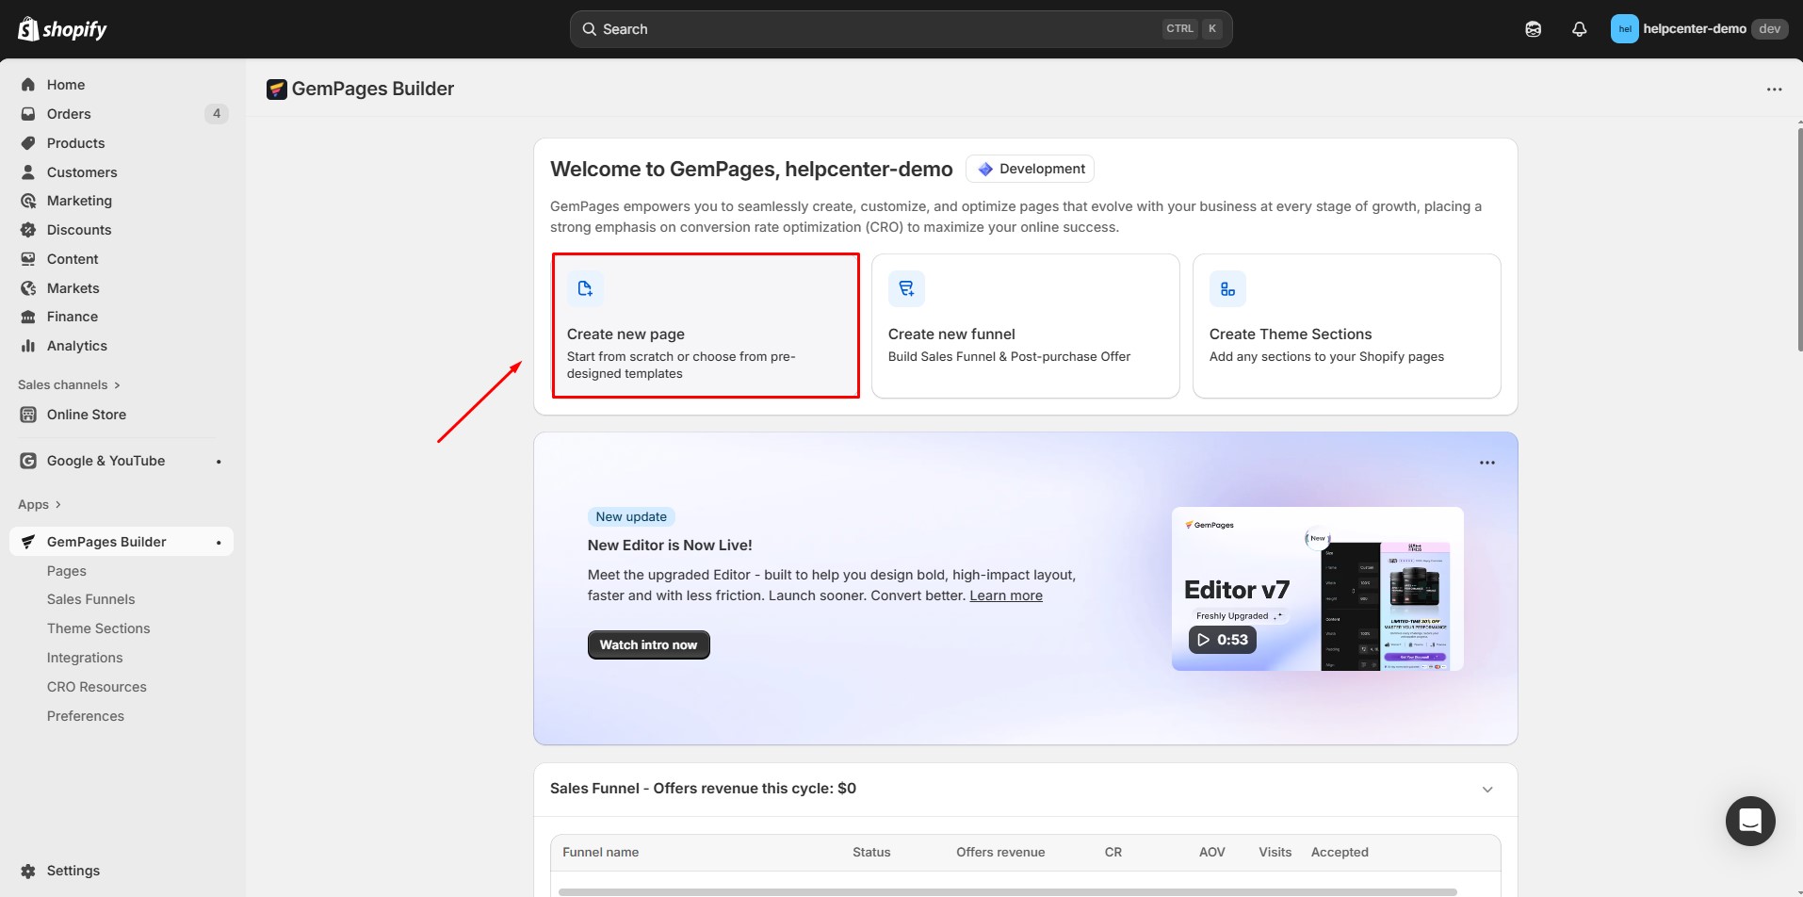Image resolution: width=1803 pixels, height=897 pixels.
Task: Click the Watch intro now button
Action: pyautogui.click(x=648, y=644)
